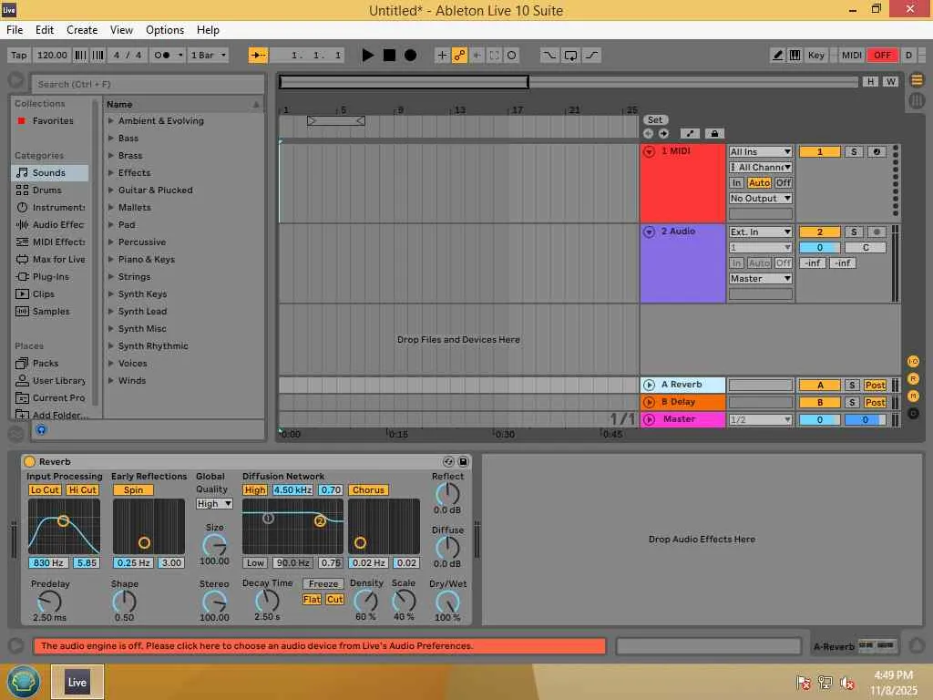Solo the 1 MIDI track
This screenshot has height=700, width=933.
[854, 152]
